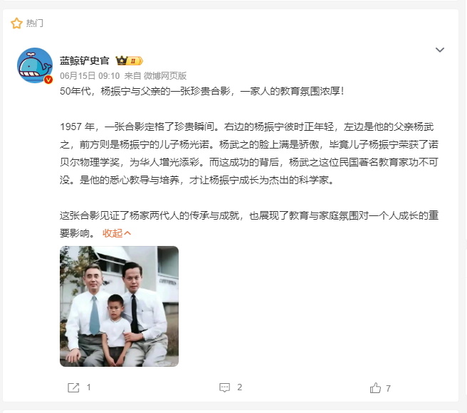Screen dimensions: 467x413
Task: Open comments via speech bubble icon
Action: point(224,387)
